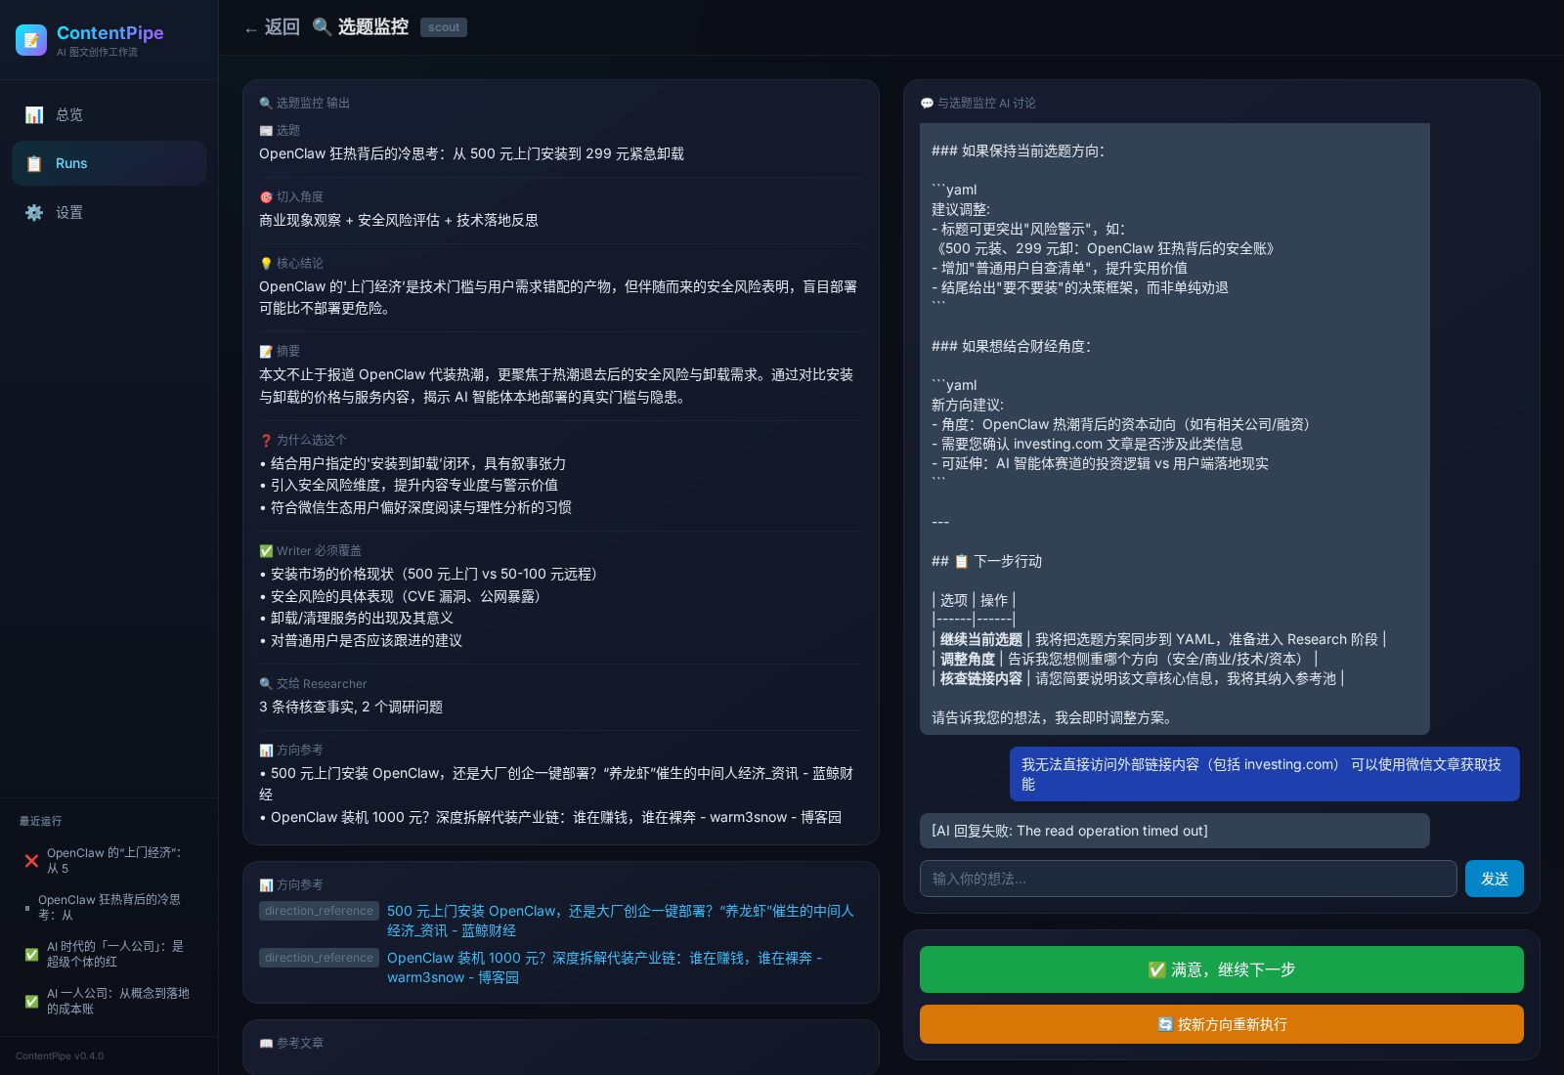Screen dimensions: 1564x1075
Task: Open the Runs section
Action: 109,163
